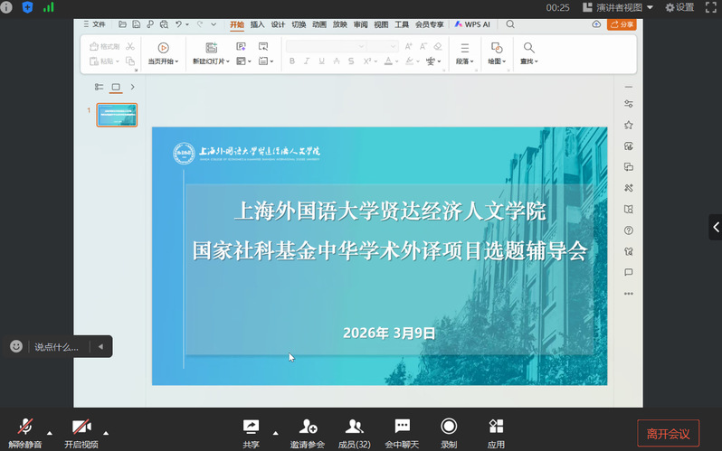The height and width of the screenshot is (451, 722).
Task: Click the 离开会议 leave button
Action: tap(668, 434)
